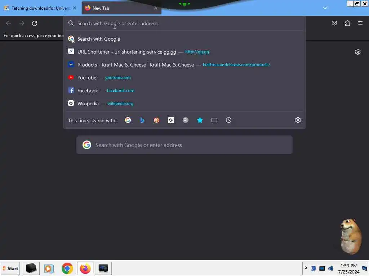Click the hamster desktop pet
Image resolution: width=369 pixels, height=276 pixels.
351,236
